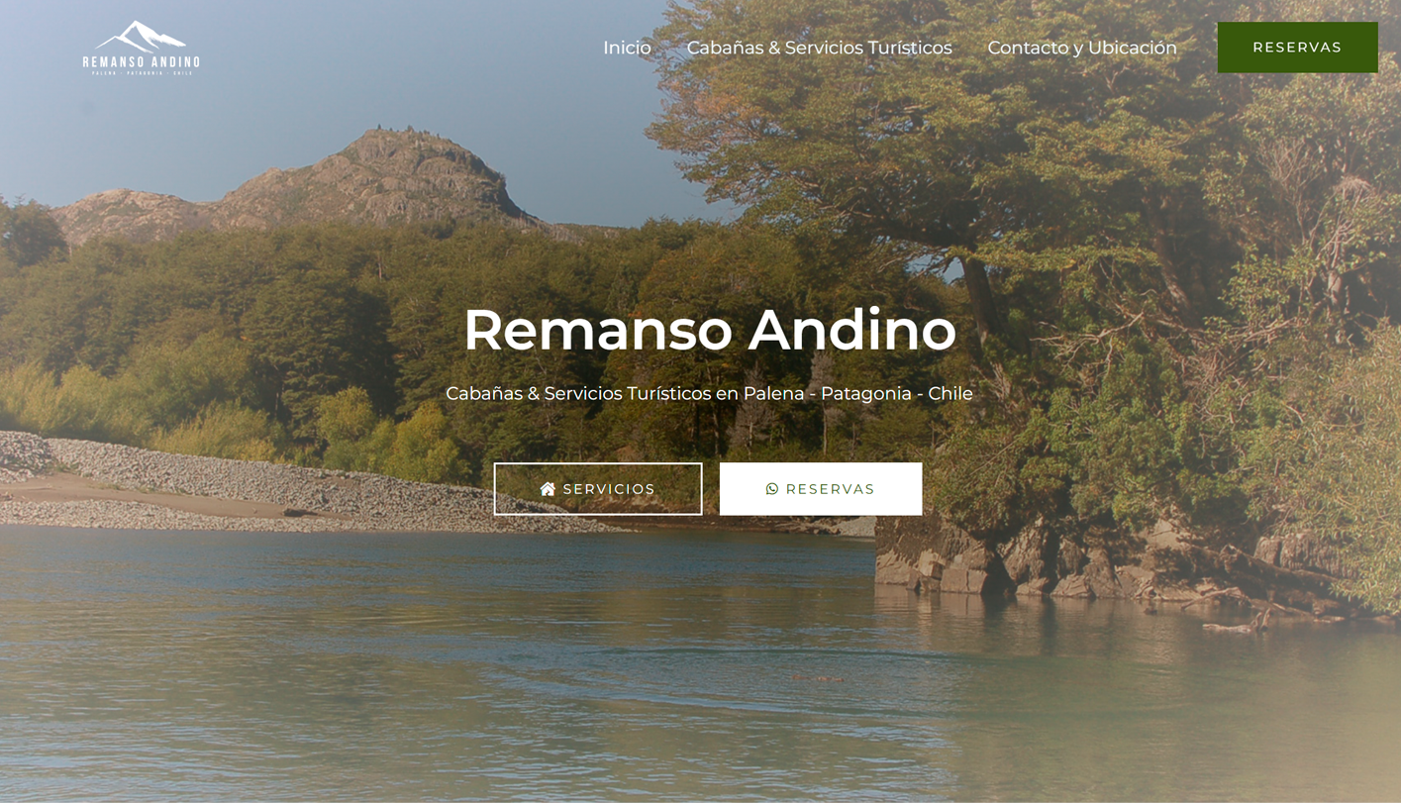Go to Contacto y Ubicación page
Viewport: 1401px width, 803px height.
(x=1082, y=48)
